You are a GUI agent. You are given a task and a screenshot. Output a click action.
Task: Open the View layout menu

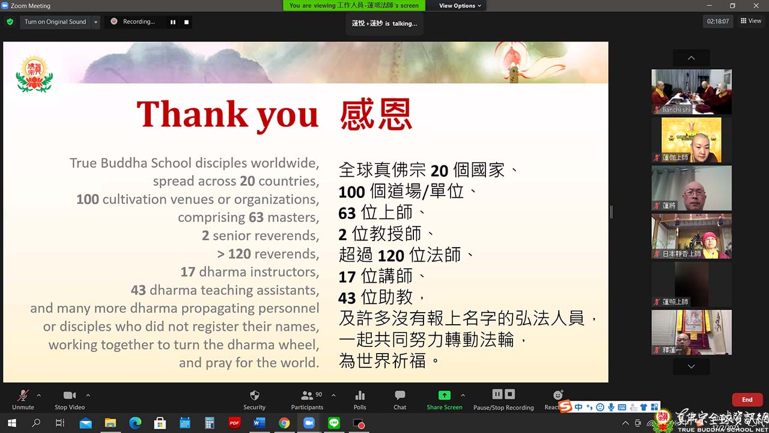point(751,21)
